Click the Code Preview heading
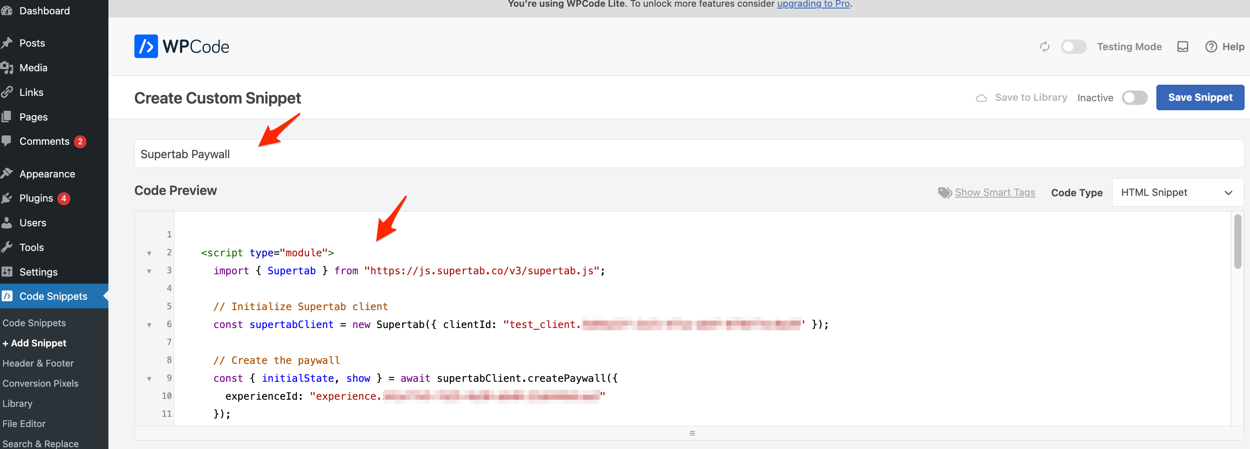The width and height of the screenshot is (1250, 449). 175,191
